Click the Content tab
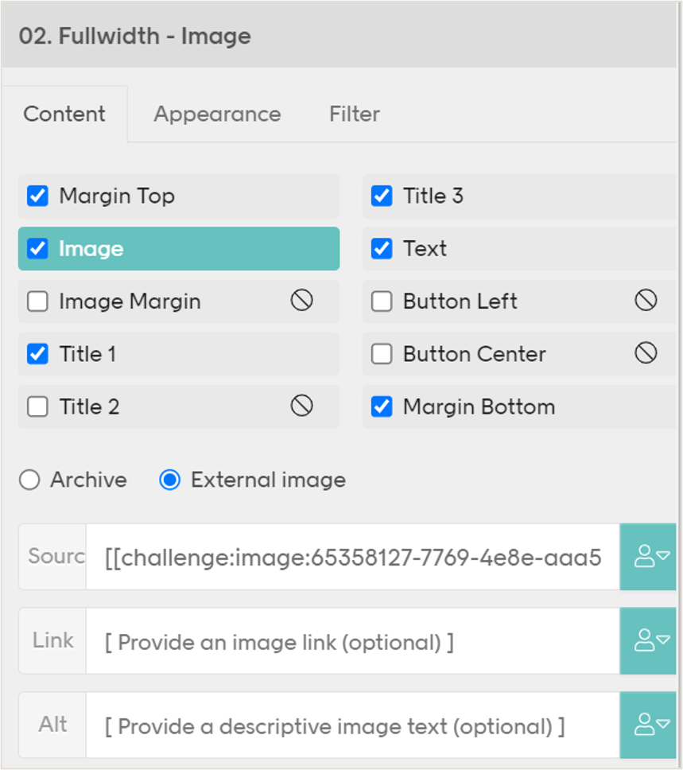Viewport: 683px width, 770px height. pos(64,114)
